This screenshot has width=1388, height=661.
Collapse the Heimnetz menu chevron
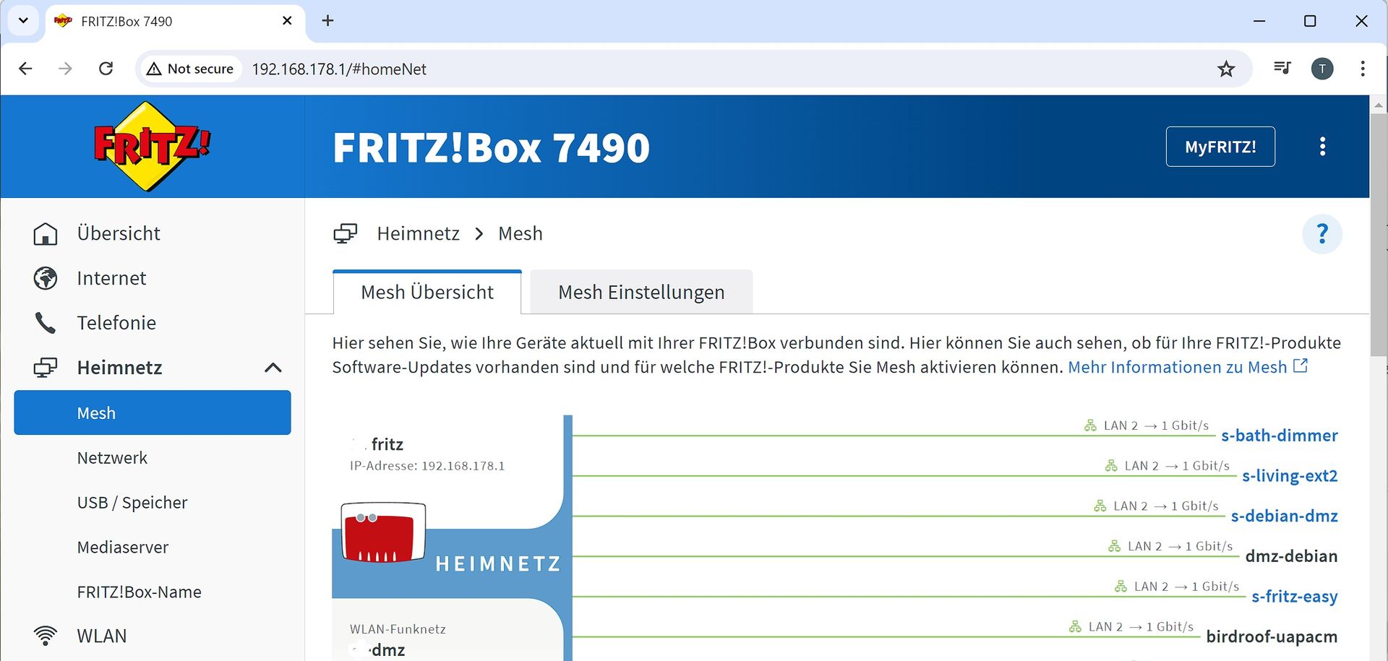click(273, 368)
